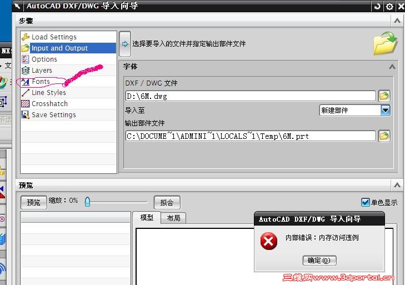
Task: Click 确定 in the error dialog
Action: click(x=319, y=261)
